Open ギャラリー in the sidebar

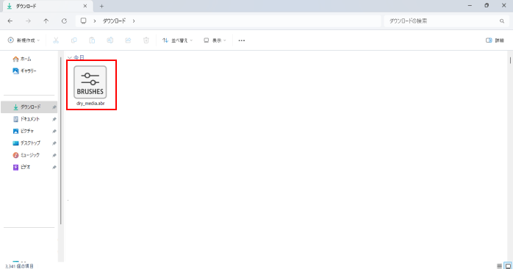click(x=24, y=71)
